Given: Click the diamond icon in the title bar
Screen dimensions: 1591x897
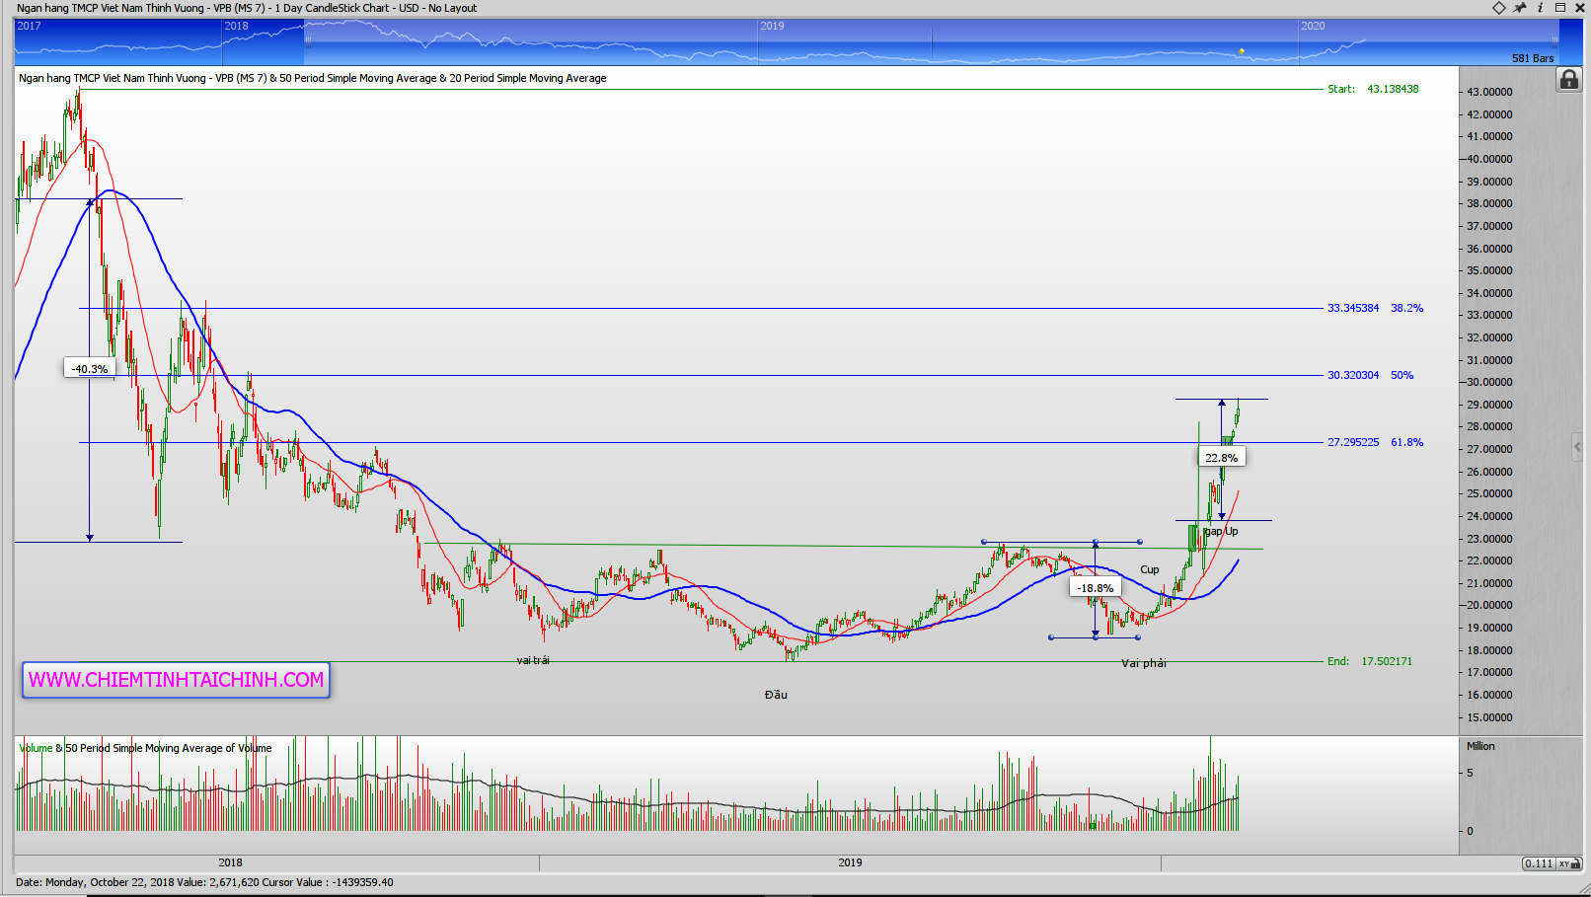Looking at the screenshot, I should pos(1498,8).
